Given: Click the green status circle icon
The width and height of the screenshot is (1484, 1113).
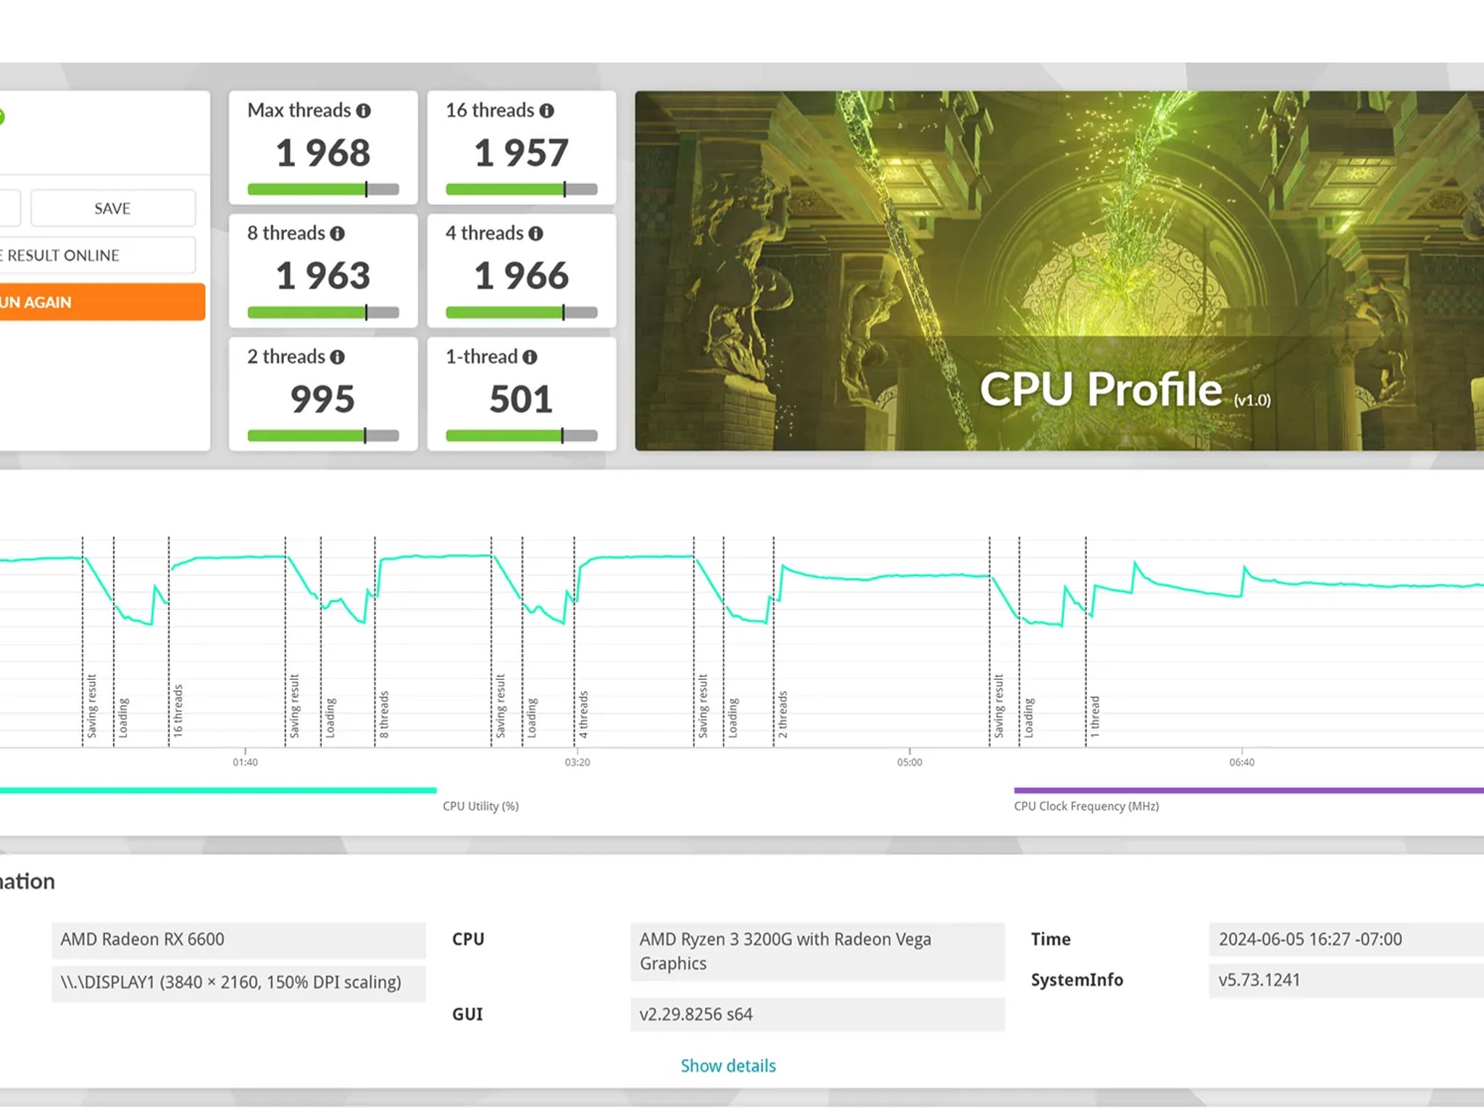Looking at the screenshot, I should point(1,116).
